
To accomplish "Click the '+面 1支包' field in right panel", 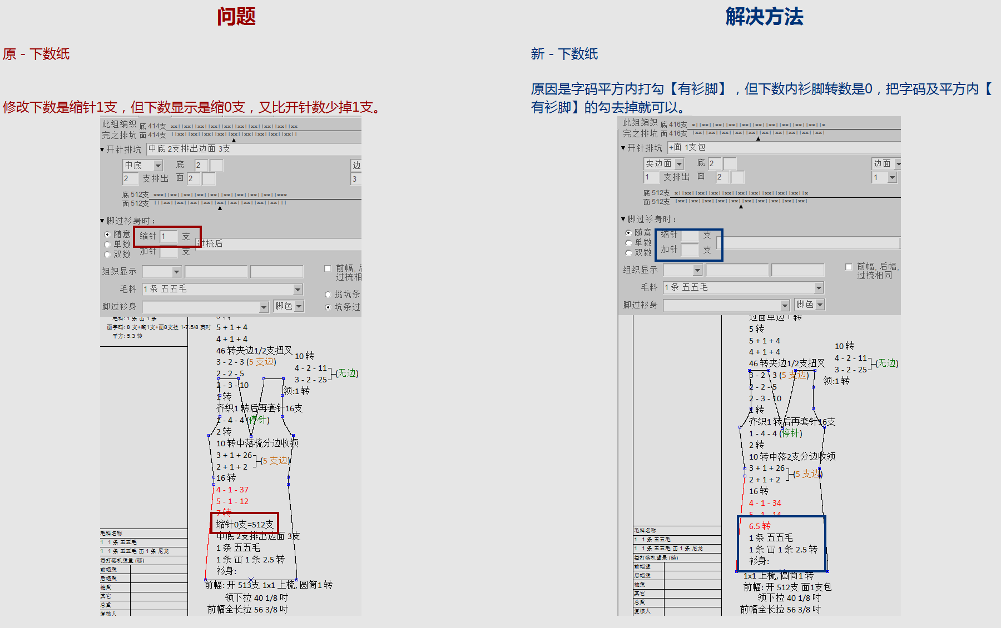I will point(784,147).
